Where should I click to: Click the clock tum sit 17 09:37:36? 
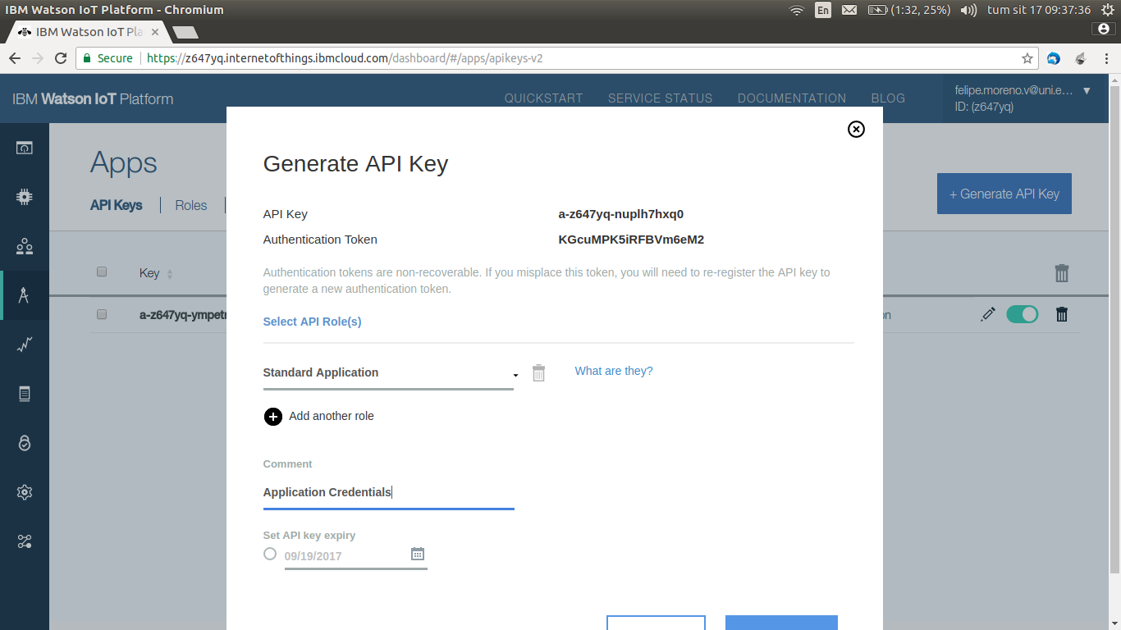coord(1039,10)
